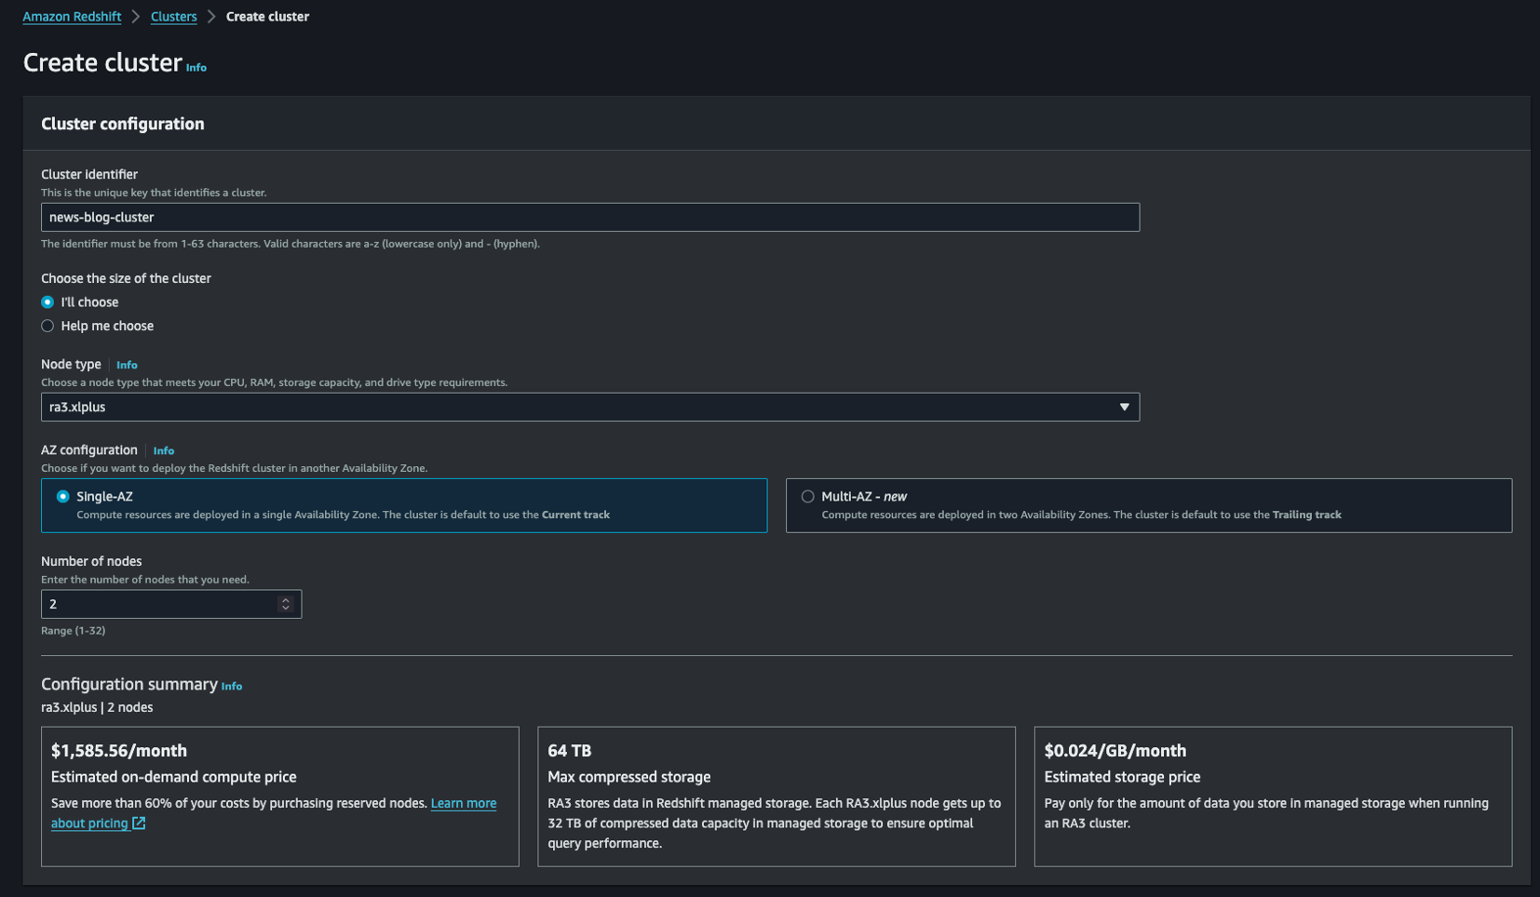Open Info next to Node type
Screen dimensions: 1540x897
pos(127,365)
